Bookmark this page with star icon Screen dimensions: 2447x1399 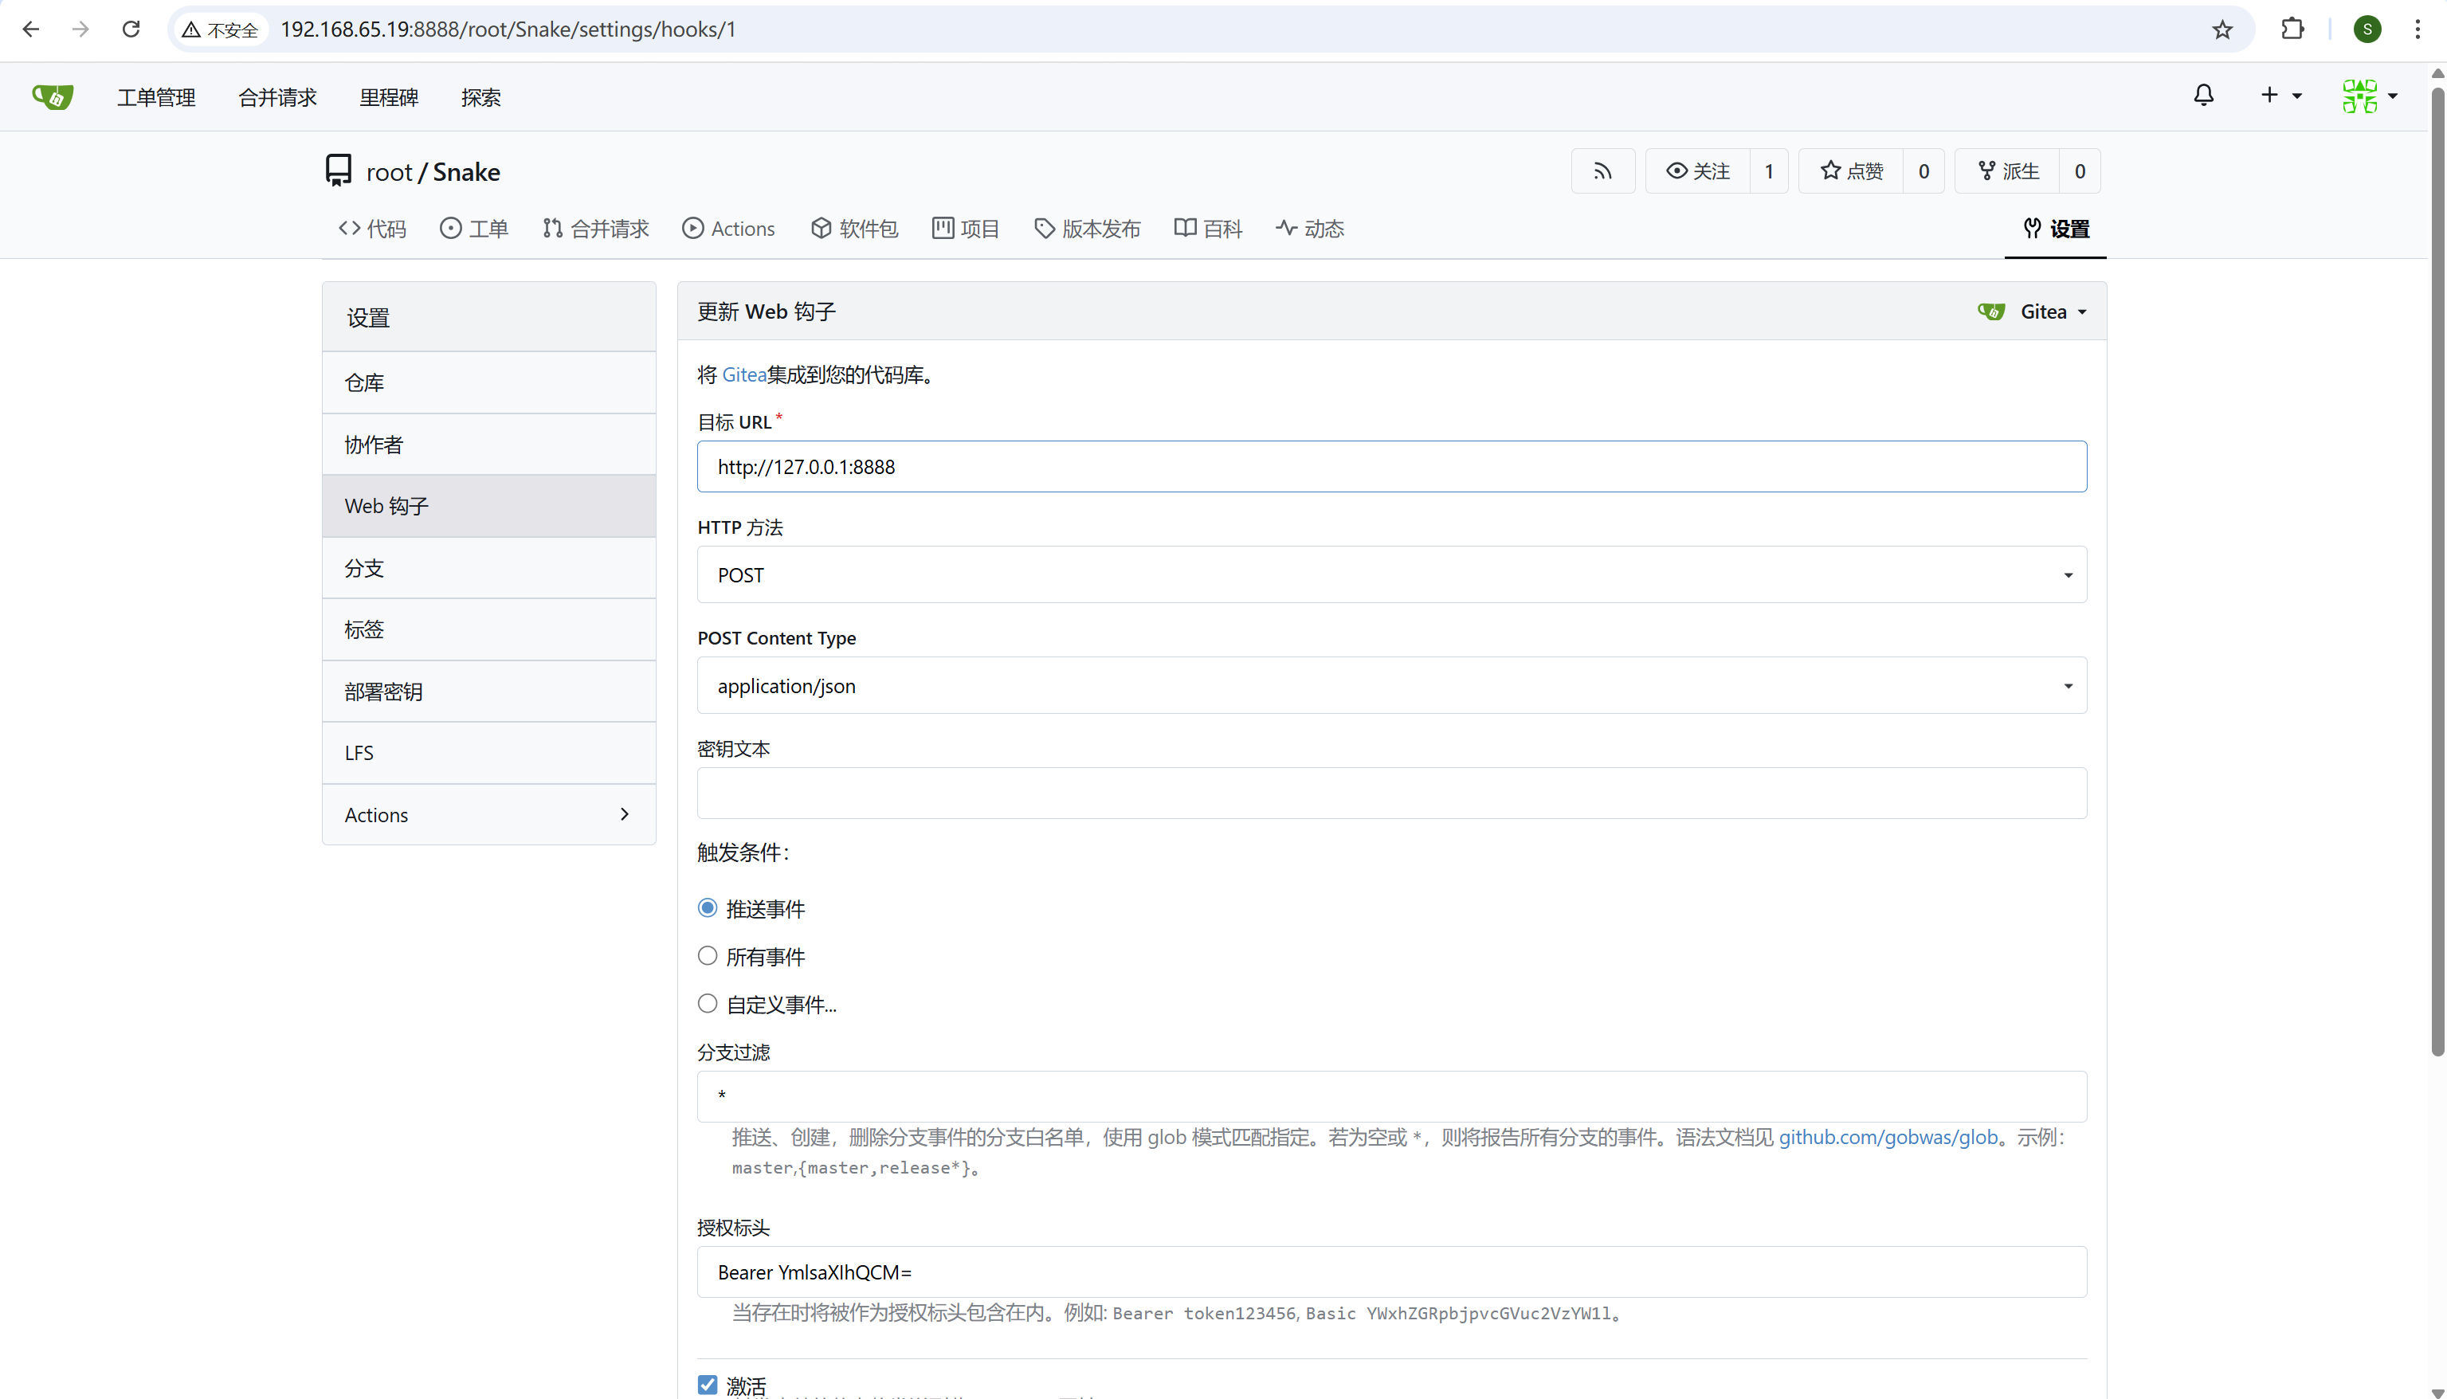point(2222,29)
